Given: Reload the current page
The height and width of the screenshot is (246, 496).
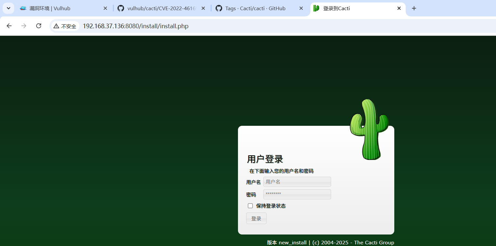Looking at the screenshot, I should [x=39, y=26].
